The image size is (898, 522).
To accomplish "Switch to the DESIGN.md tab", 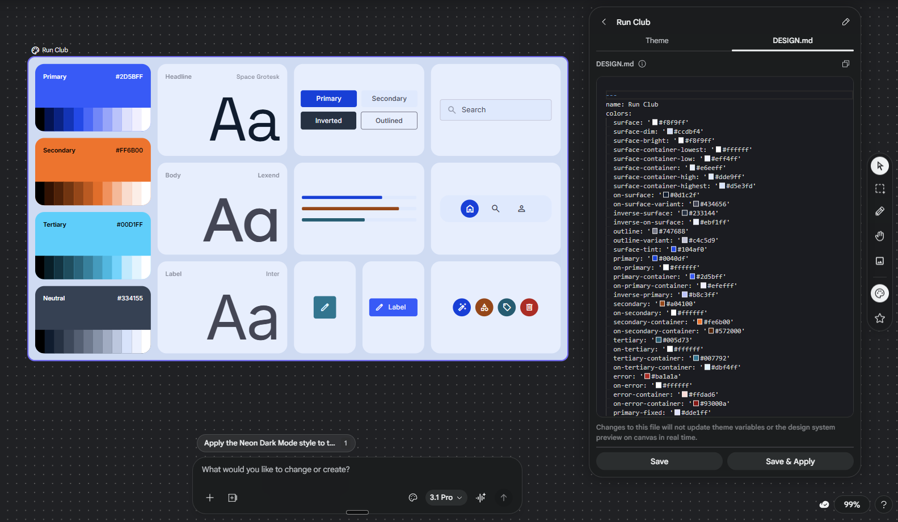I will coord(792,41).
